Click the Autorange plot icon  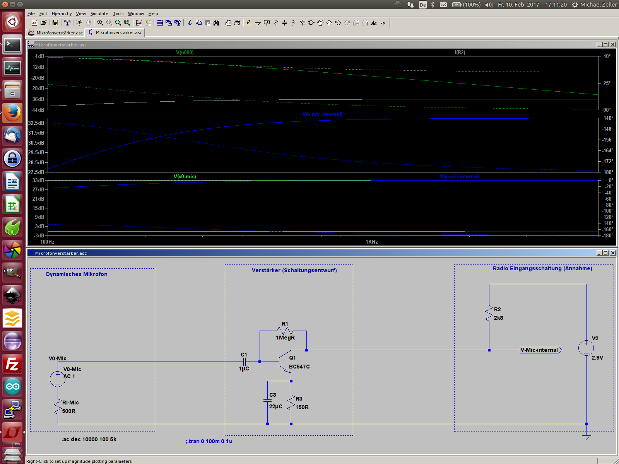tap(139, 23)
